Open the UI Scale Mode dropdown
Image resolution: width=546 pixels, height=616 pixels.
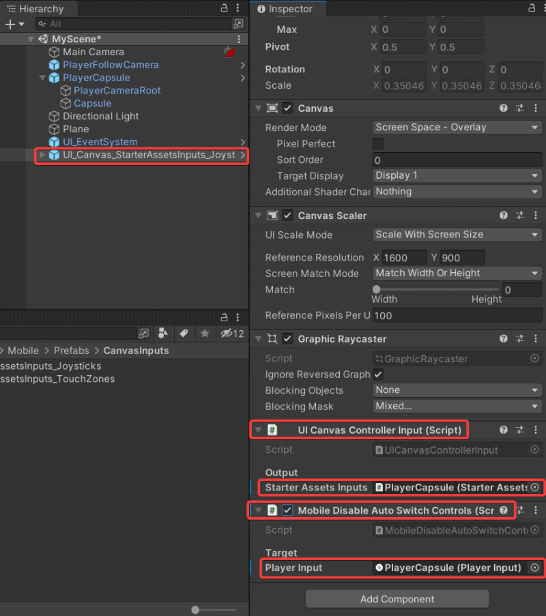point(457,235)
